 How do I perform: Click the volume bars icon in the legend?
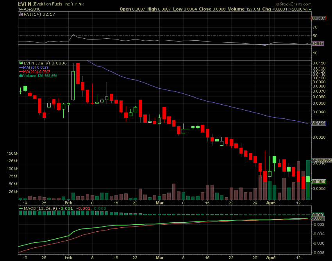[21, 76]
